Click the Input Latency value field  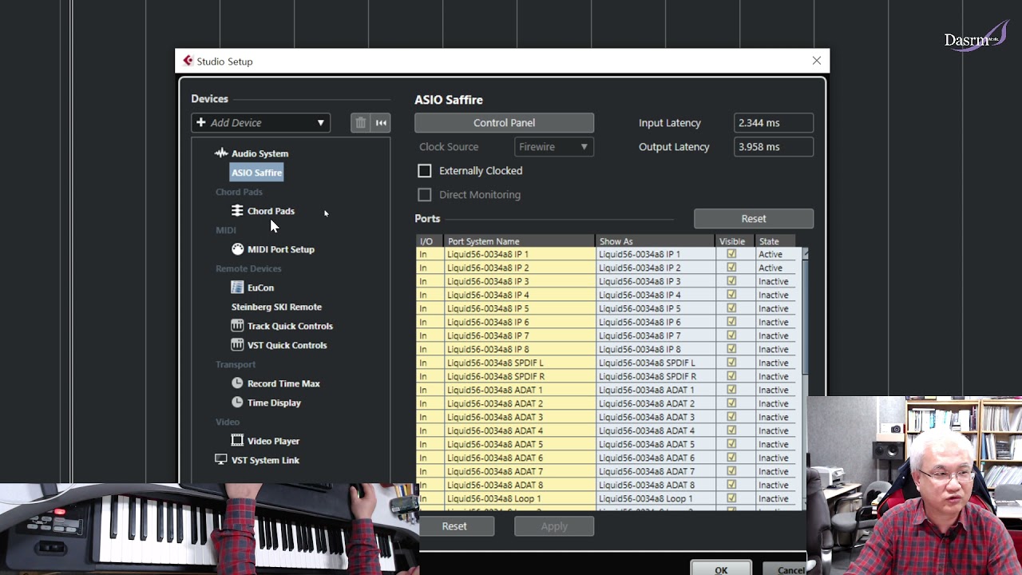[x=774, y=123]
